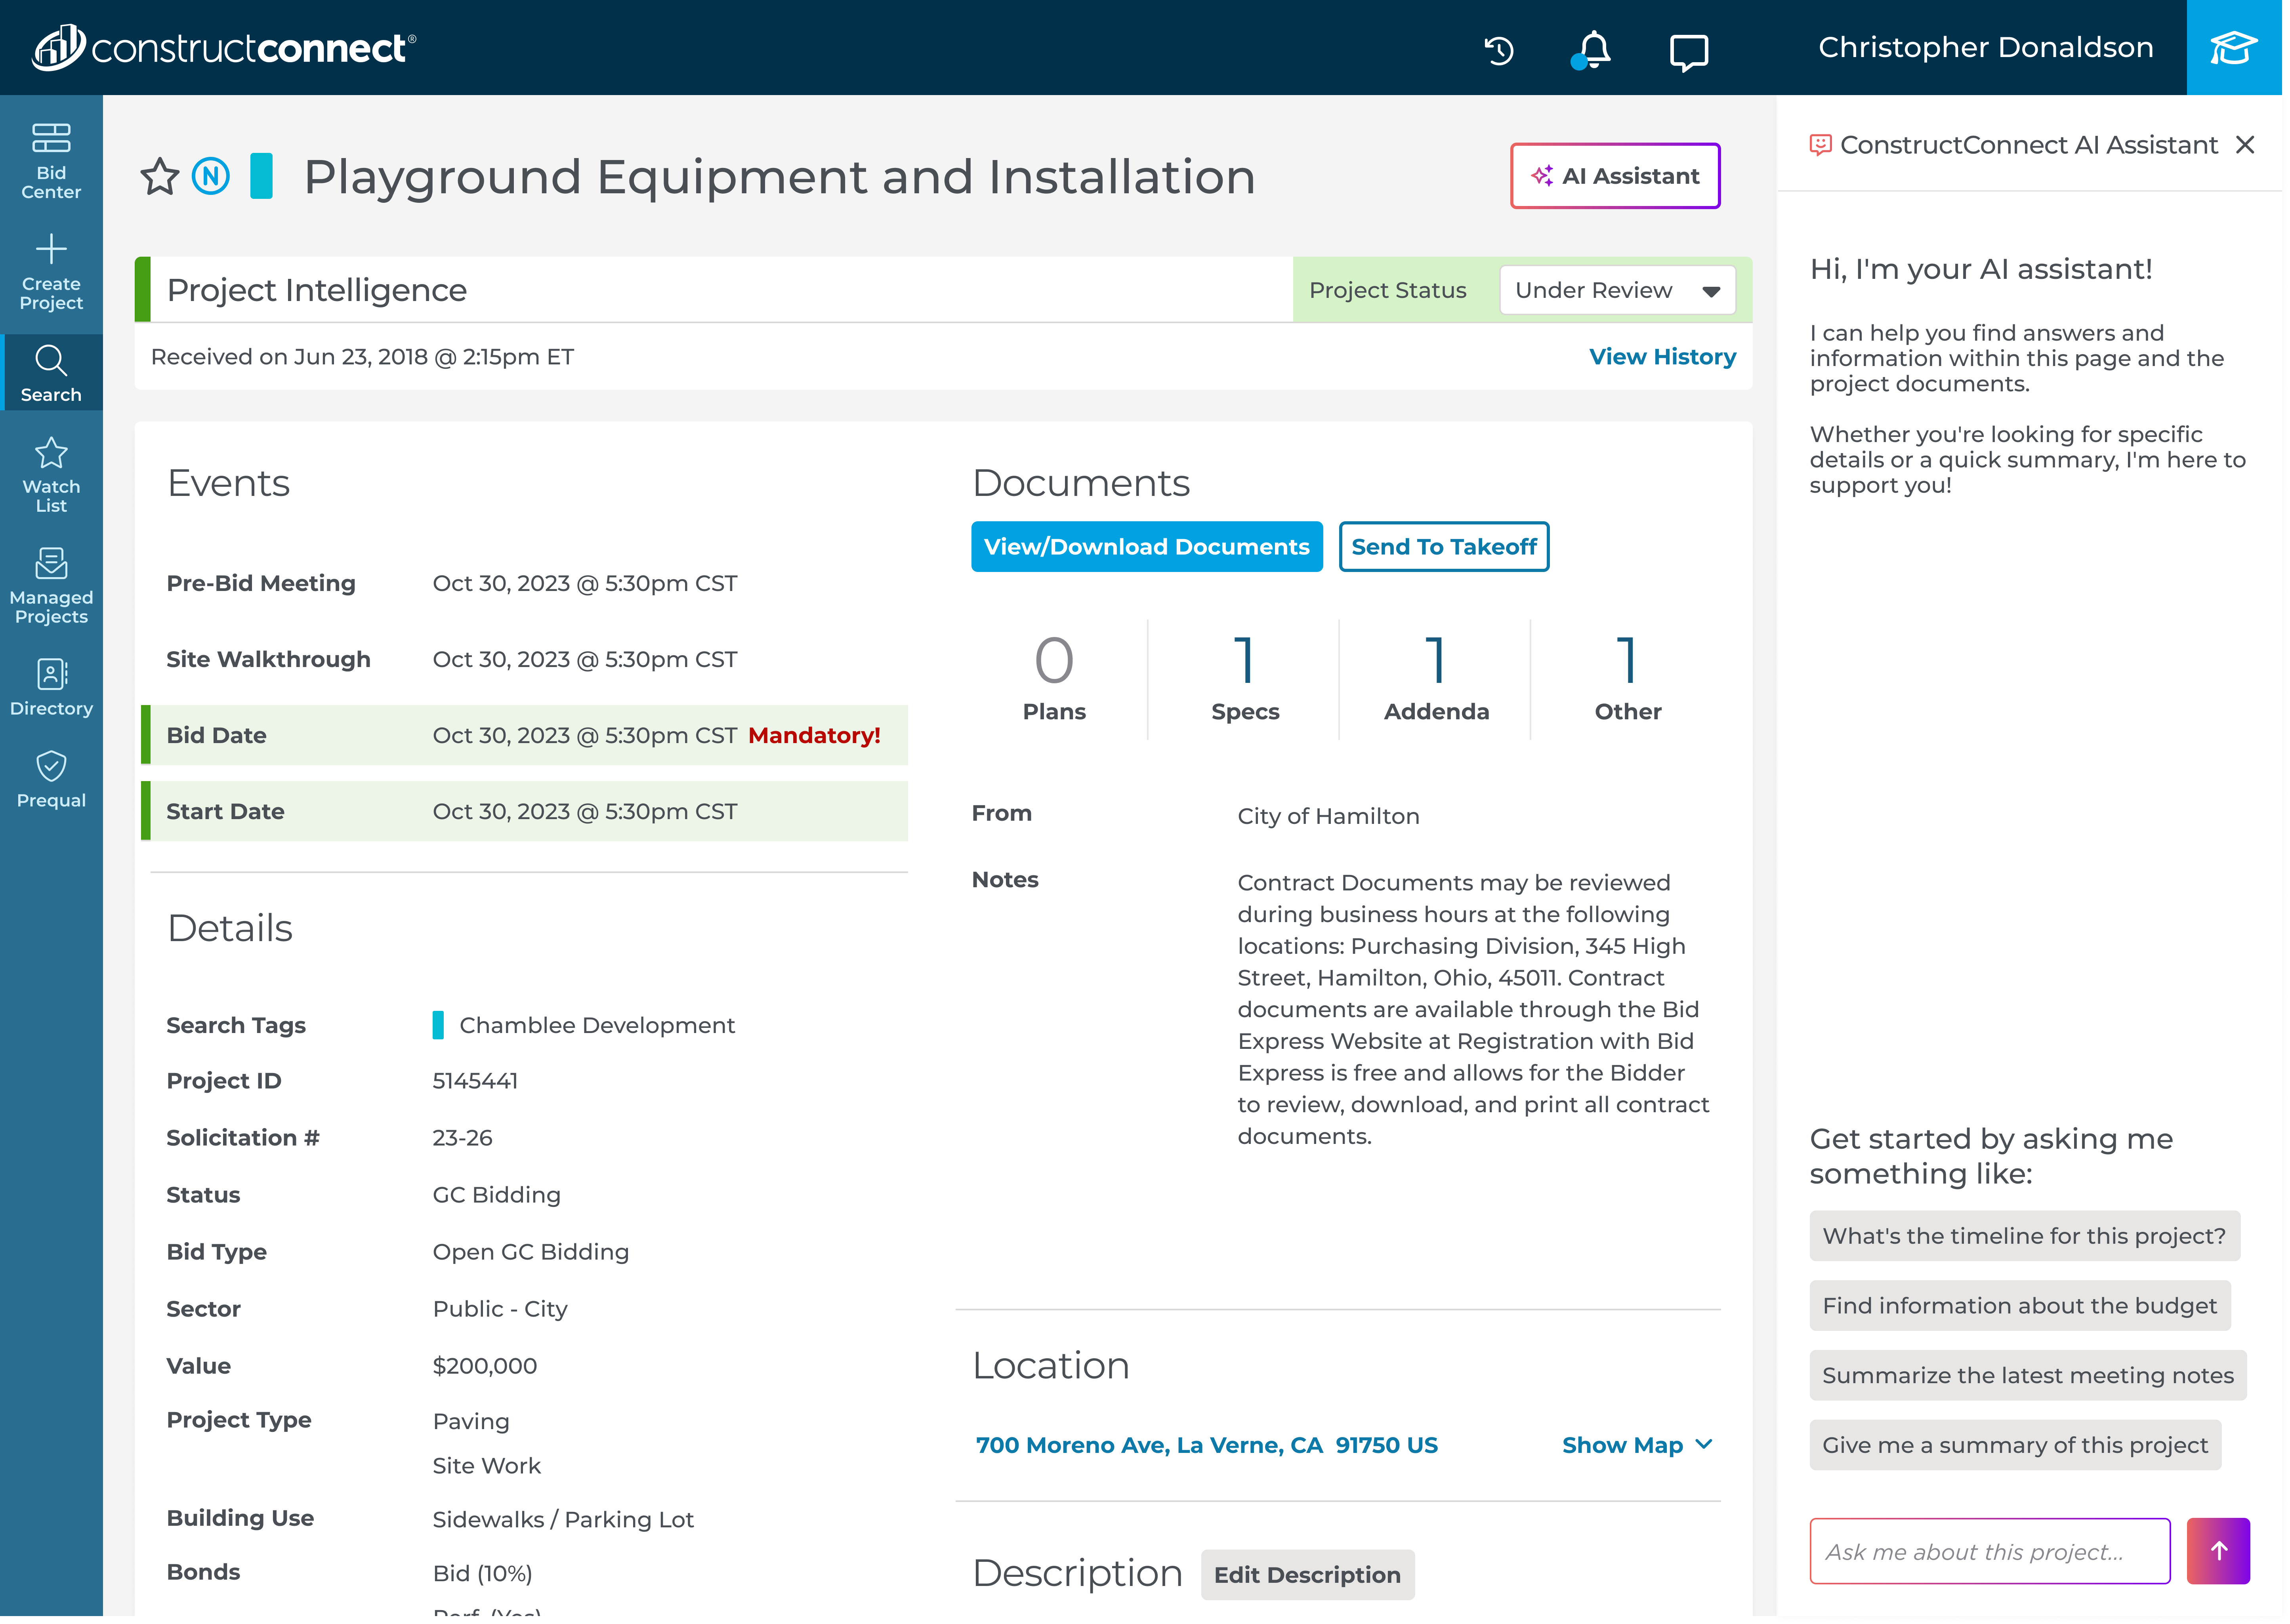Open the Project Status dropdown
This screenshot has width=2290, height=1624.
pos(1616,290)
